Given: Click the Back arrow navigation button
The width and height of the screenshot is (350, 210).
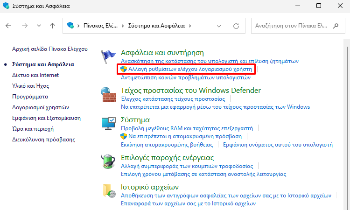Looking at the screenshot, I should pyautogui.click(x=8, y=25).
